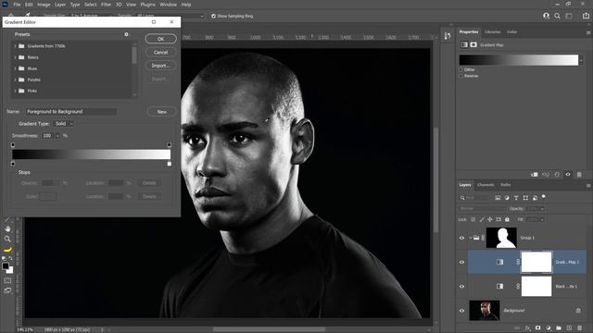This screenshot has width=593, height=333.
Task: Lock image pixels brush icon
Action: pos(482,219)
